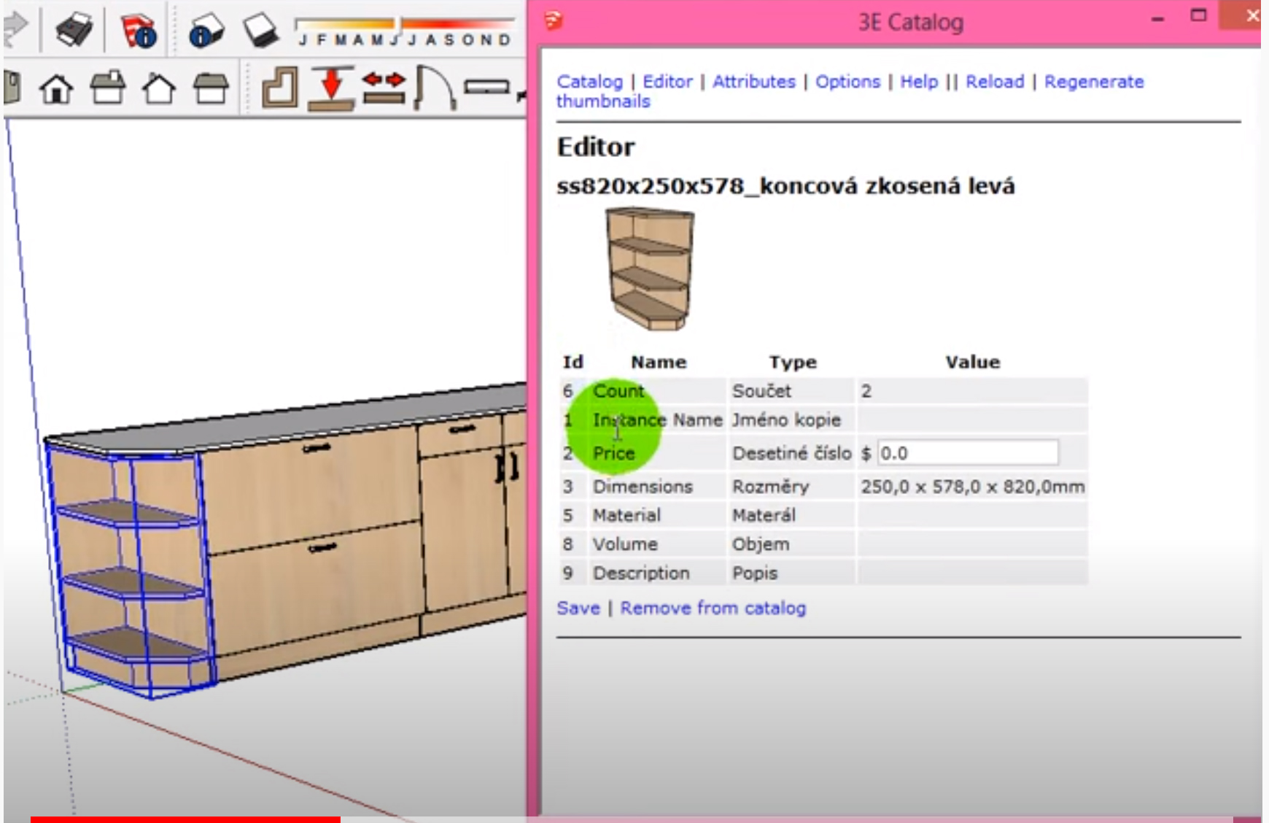This screenshot has height=823, width=1269.
Task: Click the shadow date month slider
Action: (405, 25)
